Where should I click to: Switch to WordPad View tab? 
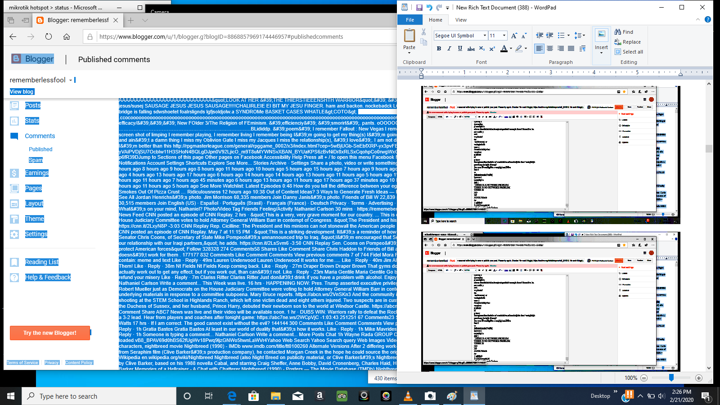(461, 20)
